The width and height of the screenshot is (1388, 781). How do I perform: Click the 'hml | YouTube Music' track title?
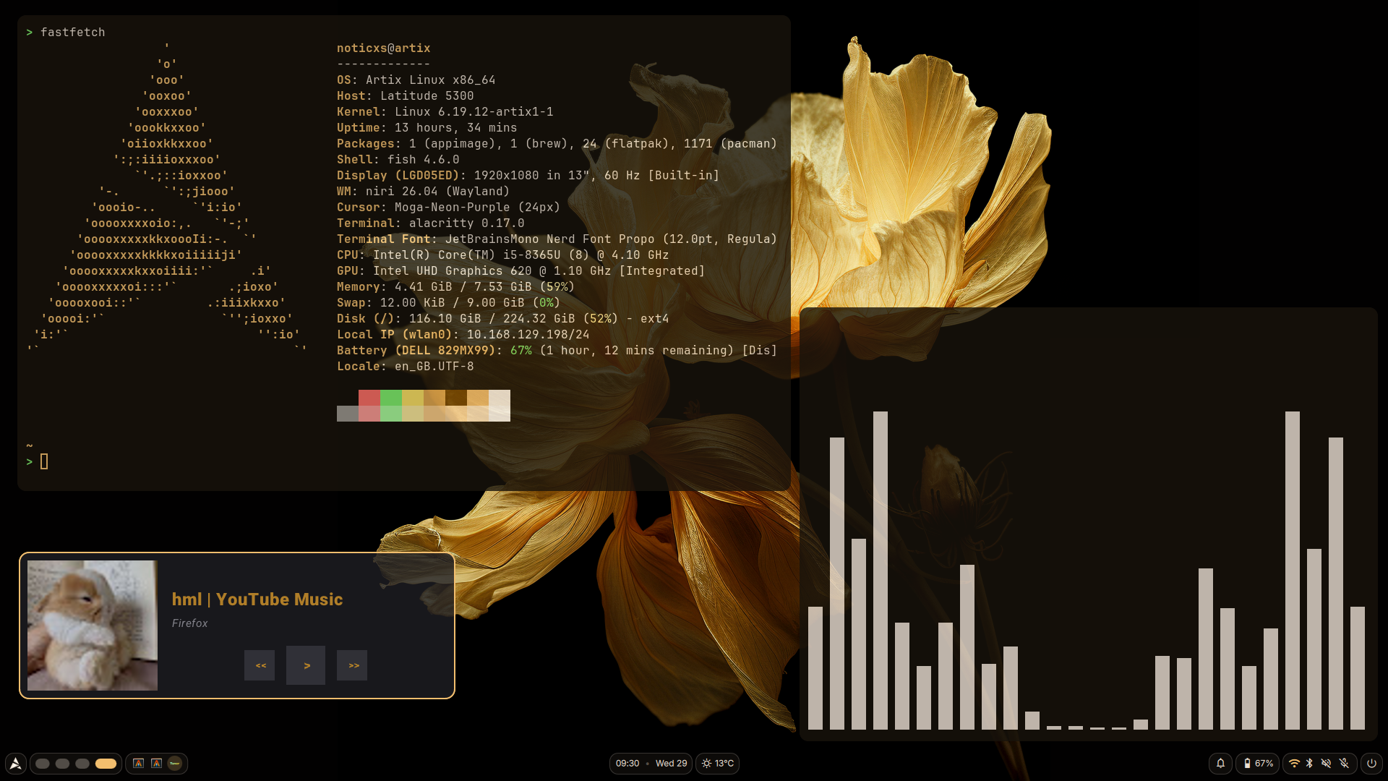tap(257, 599)
